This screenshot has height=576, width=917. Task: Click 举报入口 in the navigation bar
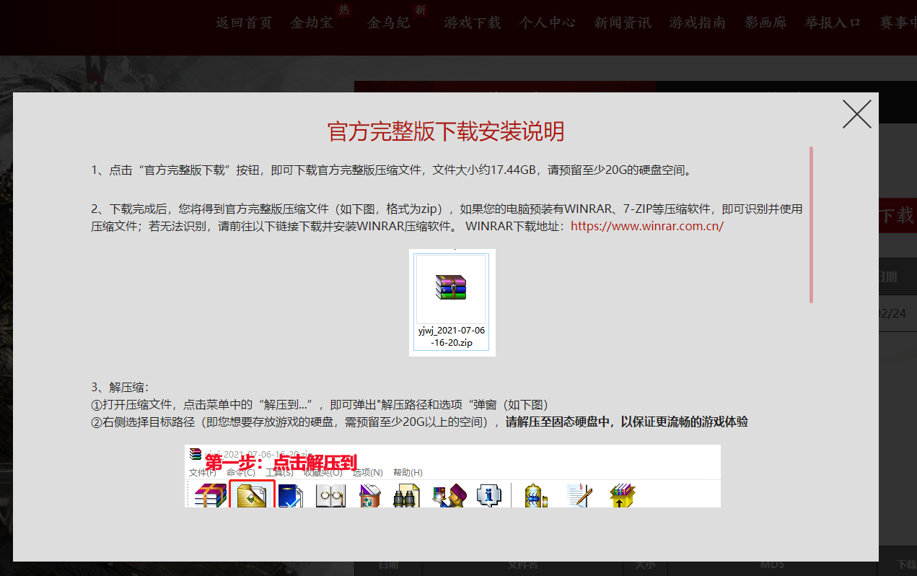833,22
